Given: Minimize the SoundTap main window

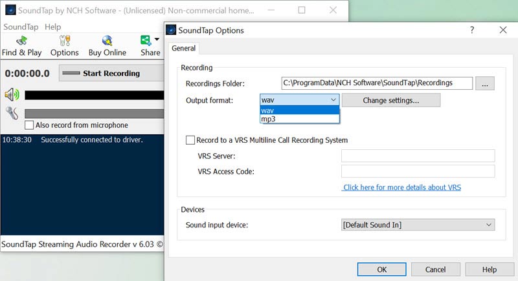Looking at the screenshot, I should click(271, 10).
